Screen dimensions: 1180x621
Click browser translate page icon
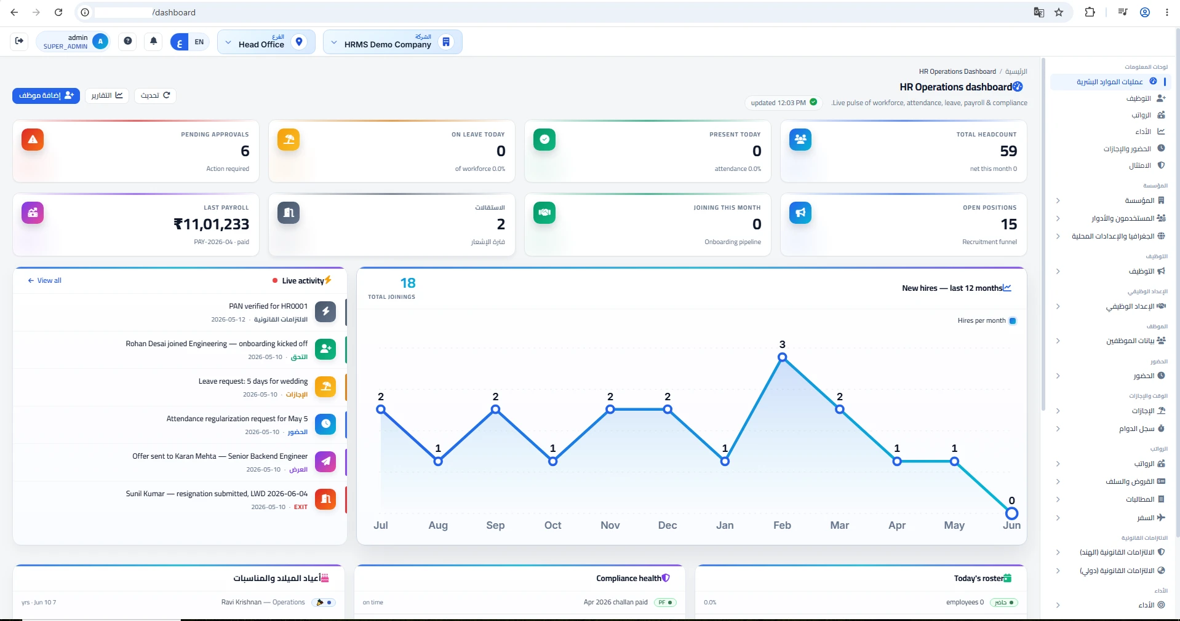(1039, 12)
